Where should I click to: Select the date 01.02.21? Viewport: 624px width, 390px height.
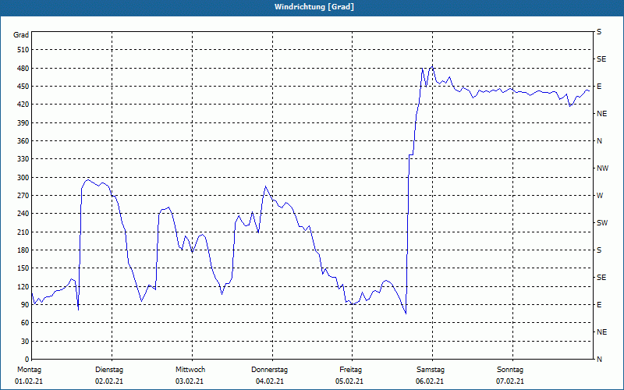(29, 381)
